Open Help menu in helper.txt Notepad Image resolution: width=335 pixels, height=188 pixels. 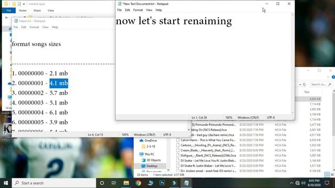pos(55,27)
